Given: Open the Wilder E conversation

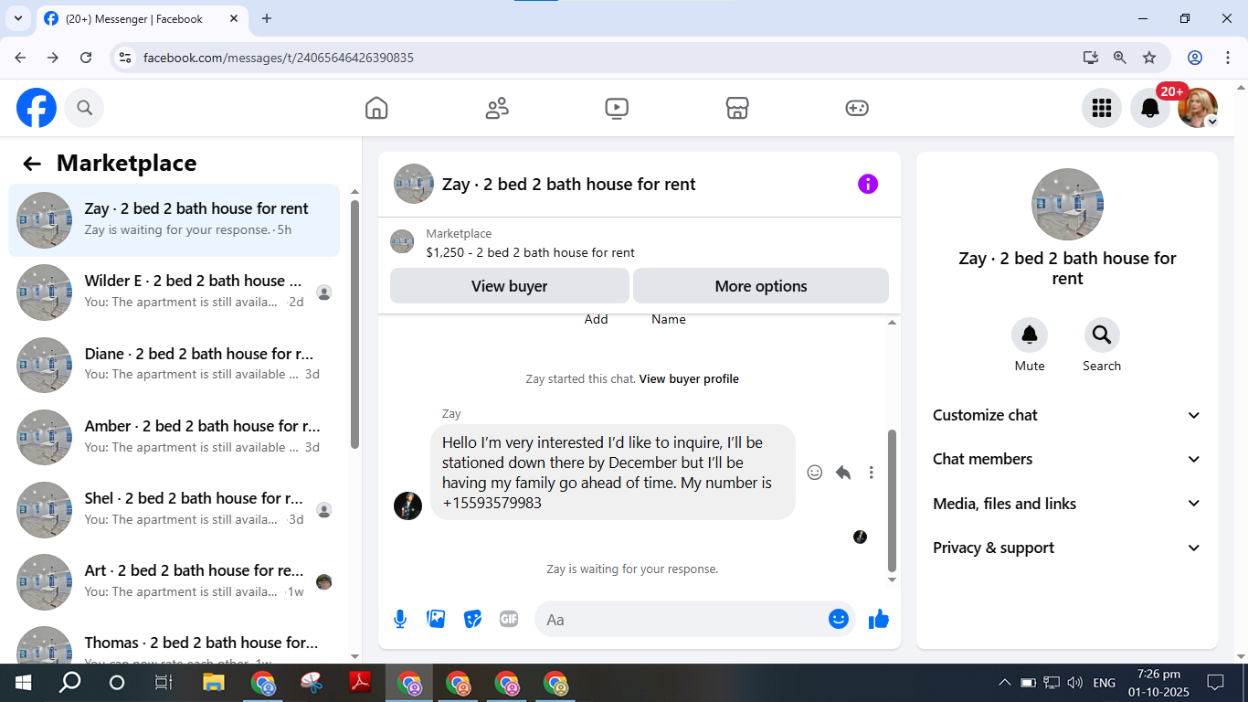Looking at the screenshot, I should point(174,292).
